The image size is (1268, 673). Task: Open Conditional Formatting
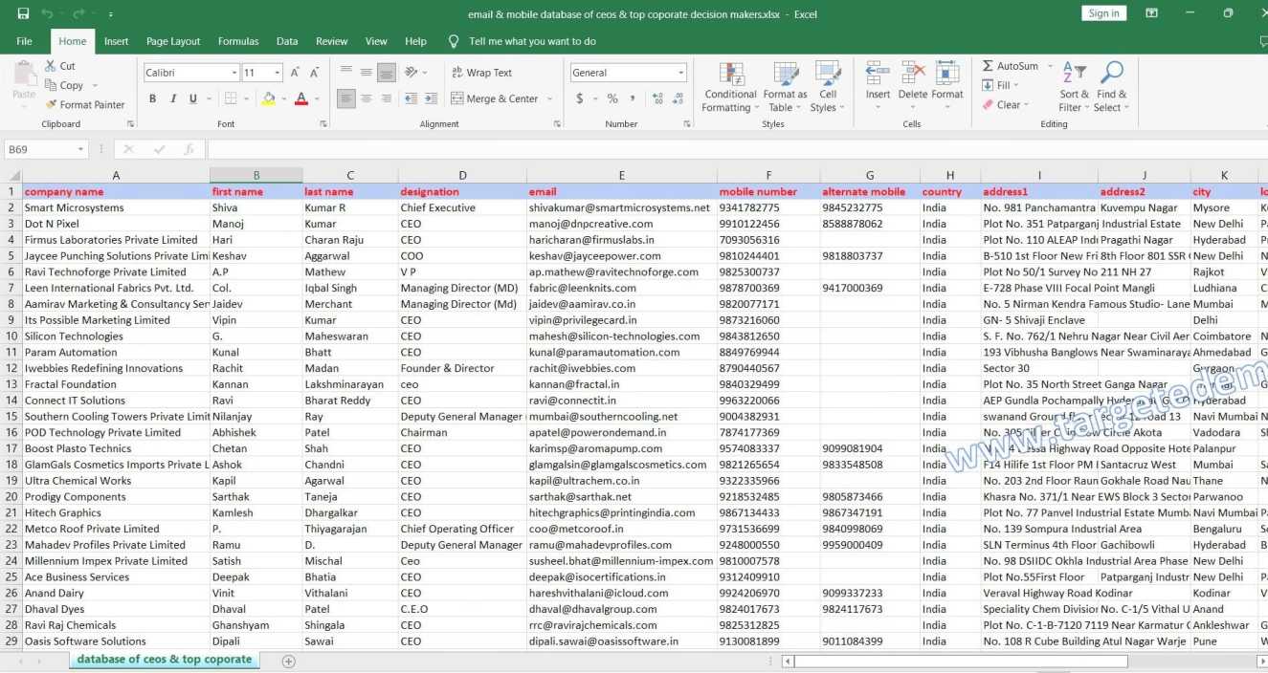coord(729,86)
